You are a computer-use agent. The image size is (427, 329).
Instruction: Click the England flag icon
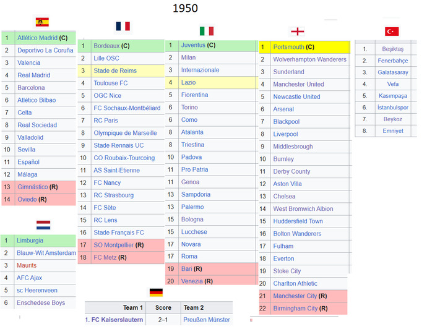click(x=298, y=32)
